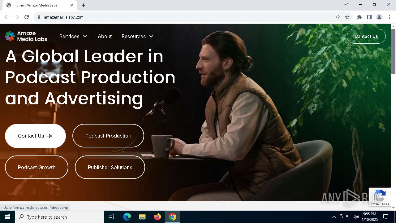Open the taskbar clock and date

pos(370,217)
